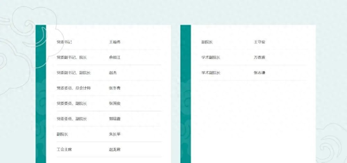The width and height of the screenshot is (347, 163).
Task: Select the title 党委副书记、院长
Action: point(72,57)
